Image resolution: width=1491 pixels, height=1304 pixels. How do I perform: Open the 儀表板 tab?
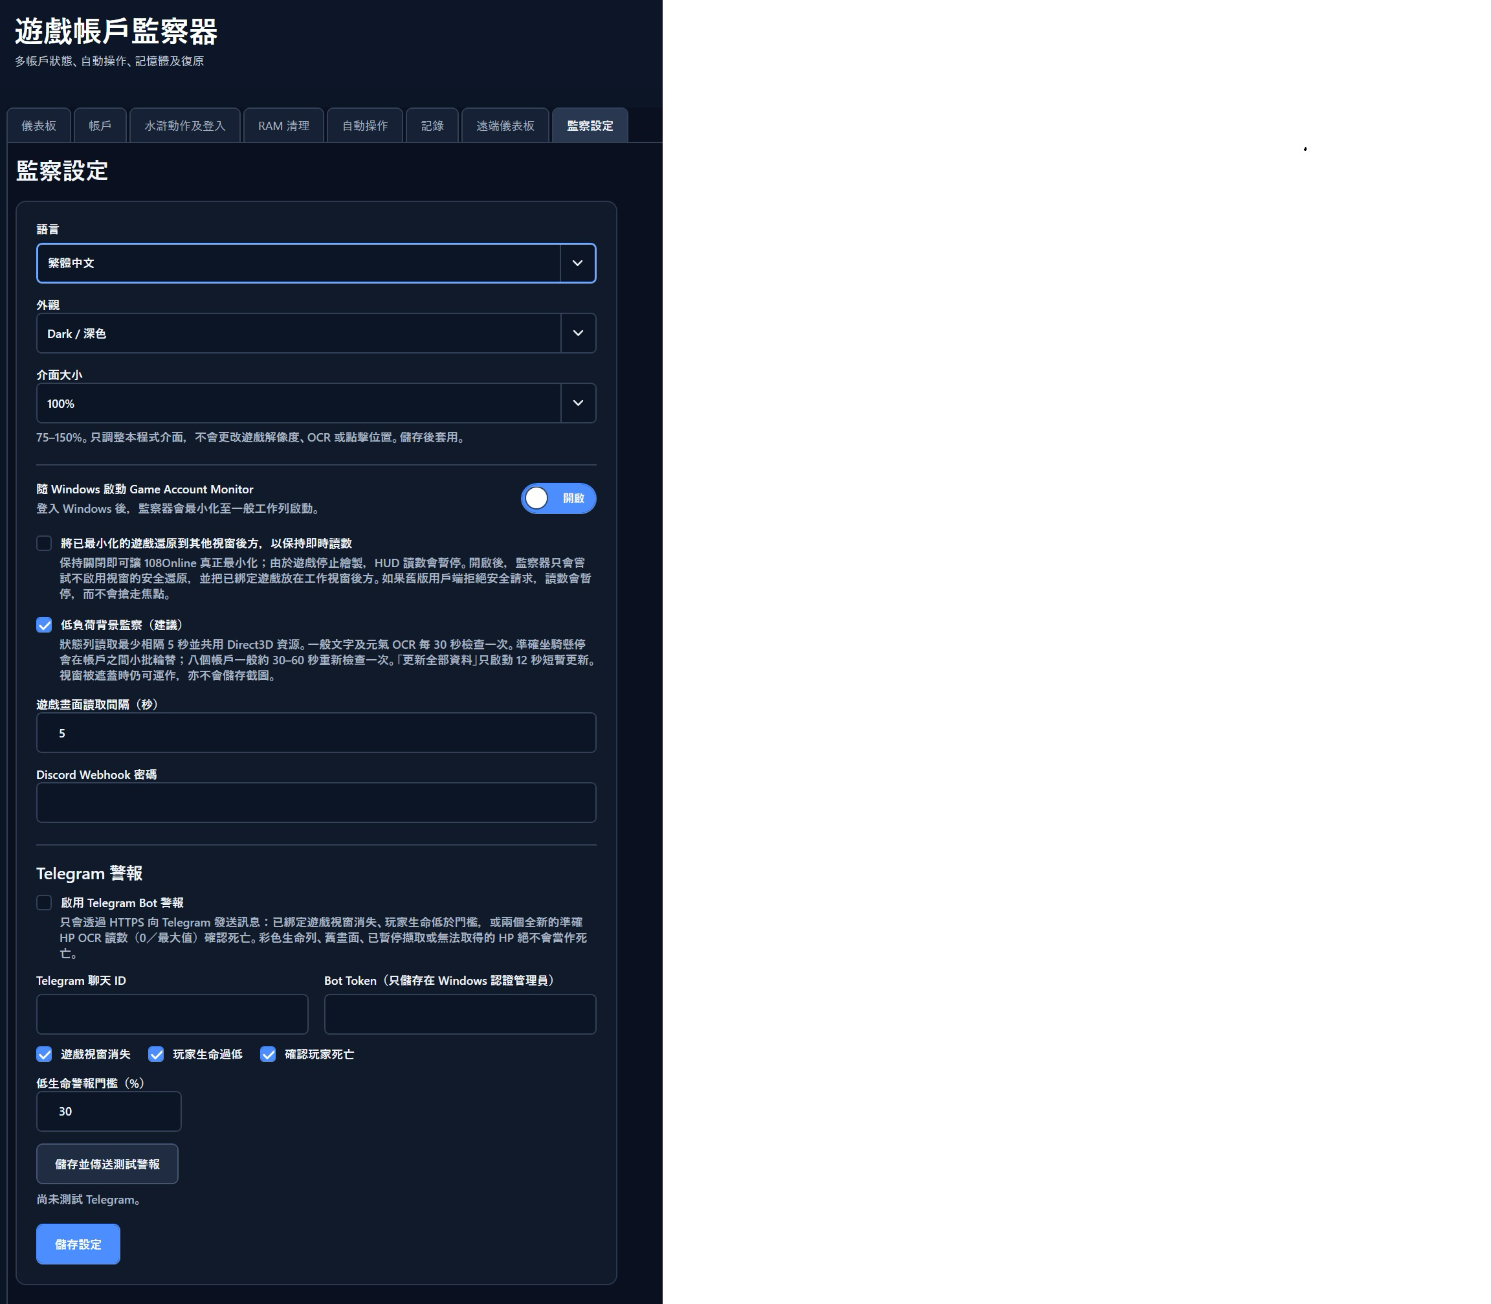pos(39,125)
